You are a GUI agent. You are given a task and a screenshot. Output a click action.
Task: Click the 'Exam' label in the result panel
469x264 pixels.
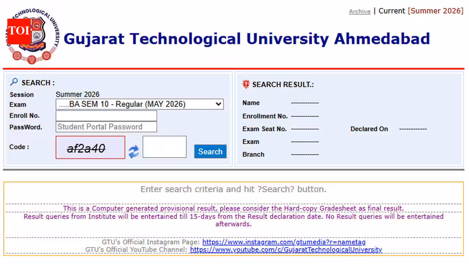coord(251,142)
